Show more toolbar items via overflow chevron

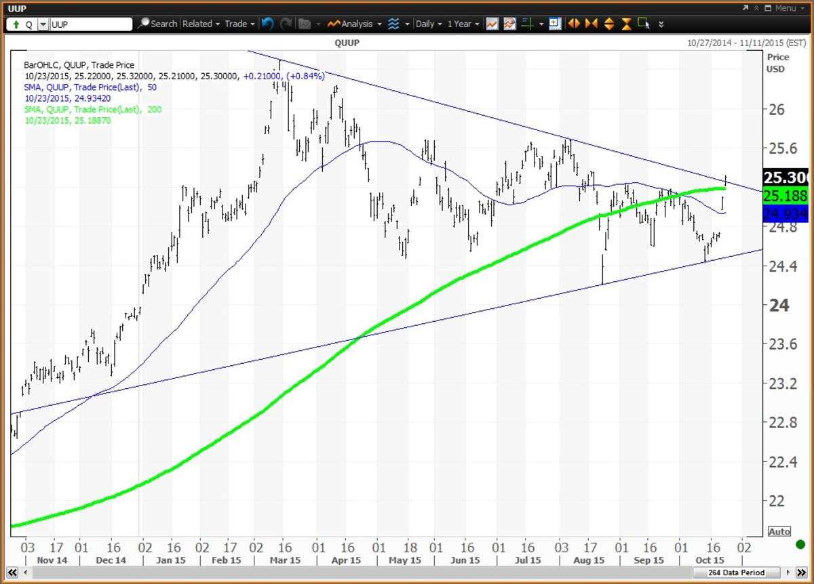[x=661, y=24]
